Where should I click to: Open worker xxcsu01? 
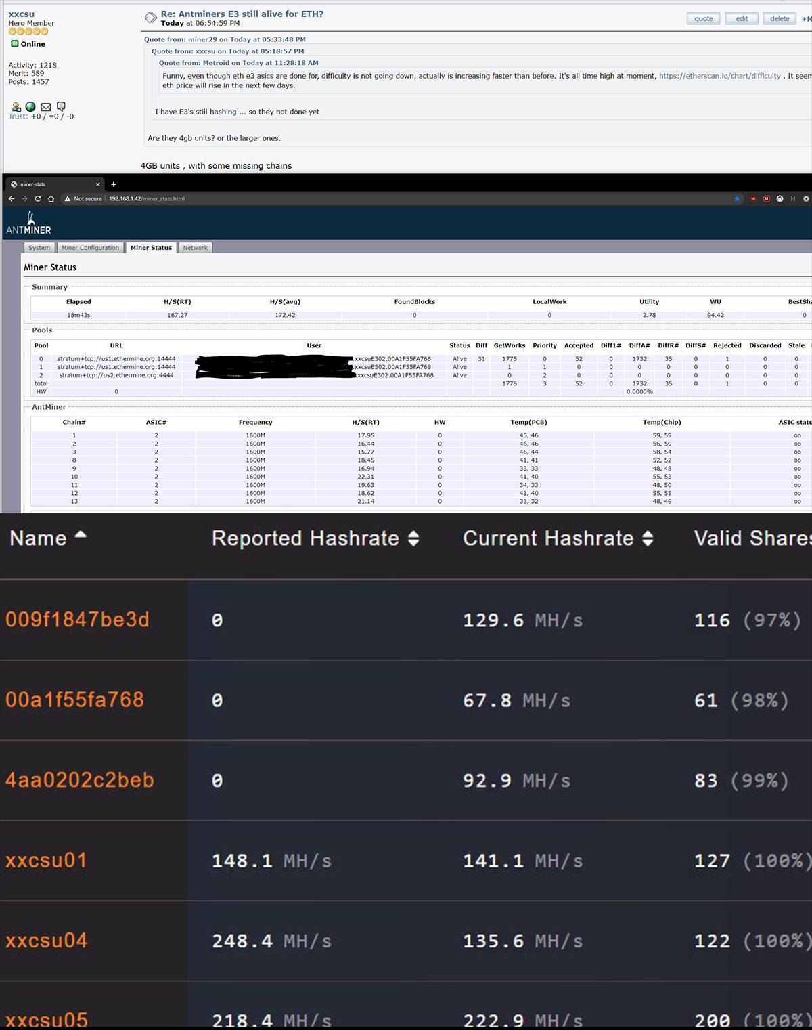[x=46, y=861]
